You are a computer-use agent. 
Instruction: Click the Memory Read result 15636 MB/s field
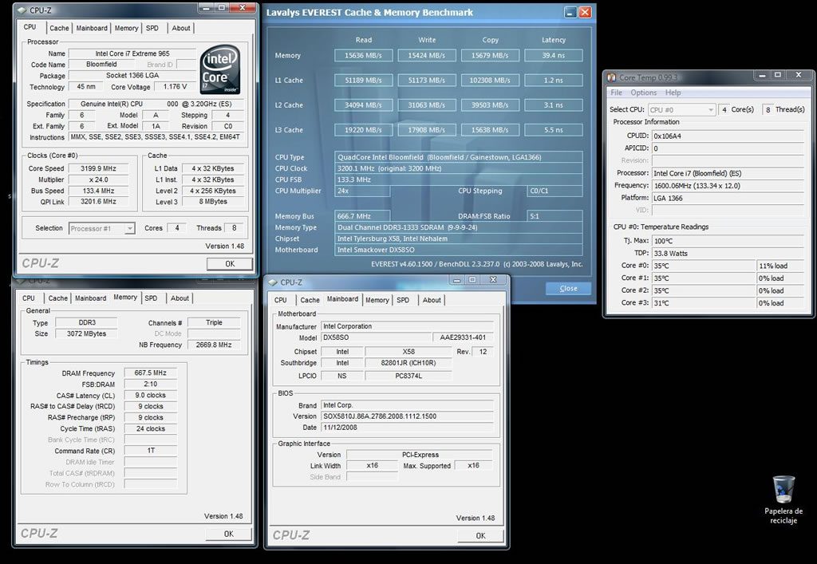click(363, 55)
